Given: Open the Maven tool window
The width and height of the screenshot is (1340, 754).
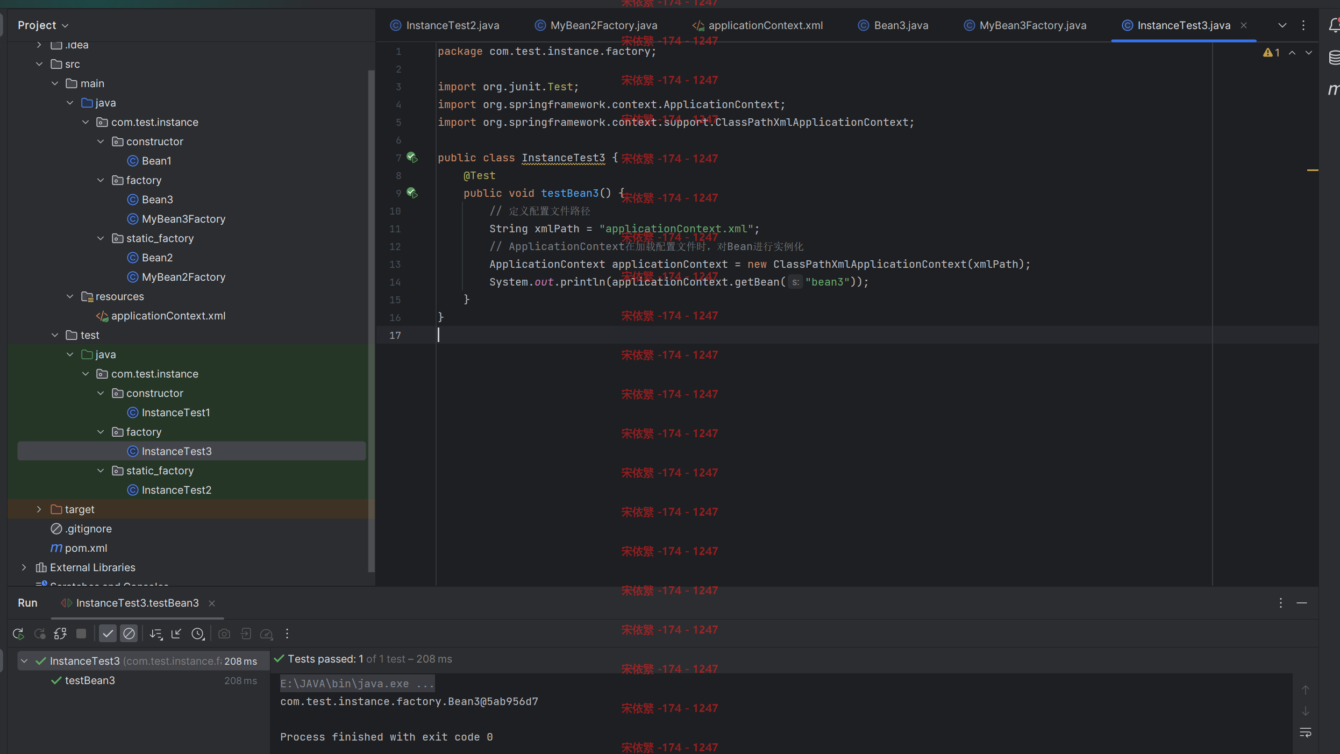Looking at the screenshot, I should (1334, 89).
